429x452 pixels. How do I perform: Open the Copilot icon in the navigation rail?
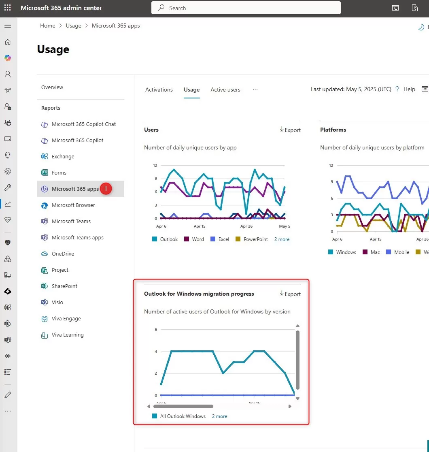pos(8,58)
